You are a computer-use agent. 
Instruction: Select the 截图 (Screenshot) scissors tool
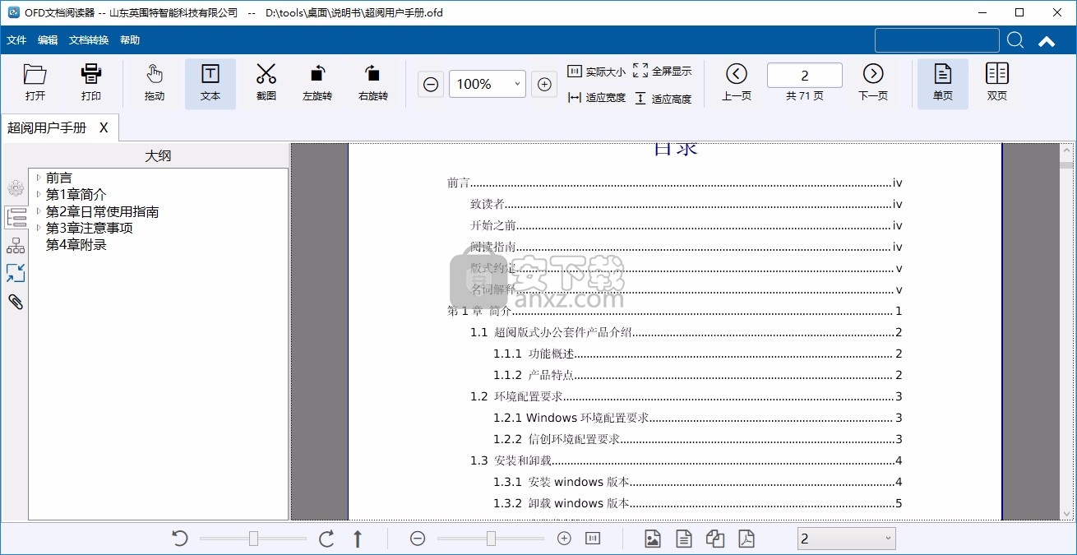(x=266, y=83)
